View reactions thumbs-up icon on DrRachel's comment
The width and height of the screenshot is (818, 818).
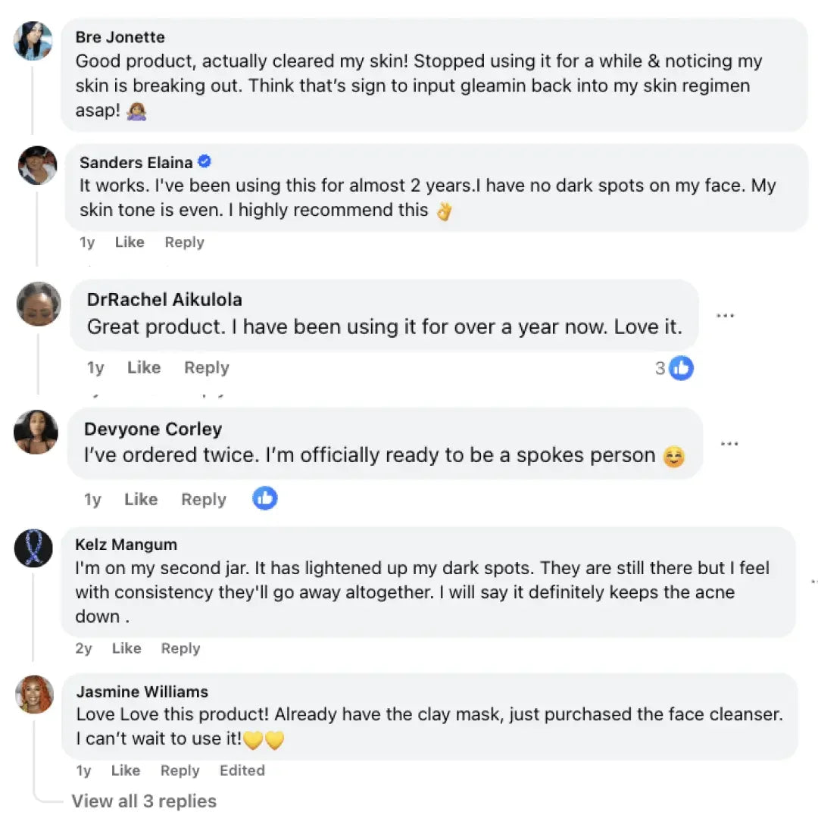point(681,368)
